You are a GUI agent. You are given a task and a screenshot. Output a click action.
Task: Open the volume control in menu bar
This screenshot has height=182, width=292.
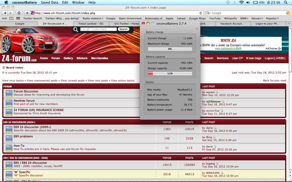(248, 2)
